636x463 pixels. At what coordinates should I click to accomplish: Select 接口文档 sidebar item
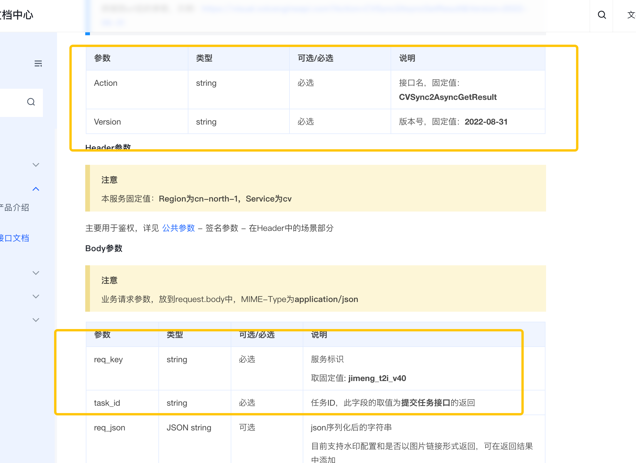click(x=15, y=238)
